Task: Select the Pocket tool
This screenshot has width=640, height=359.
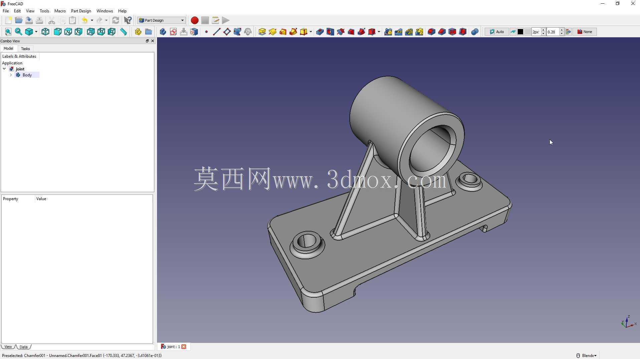Action: click(x=320, y=32)
